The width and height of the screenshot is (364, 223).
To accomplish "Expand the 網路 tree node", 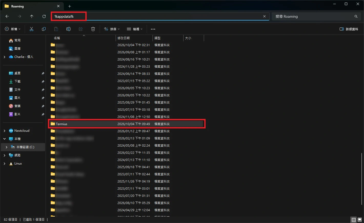I will tap(4, 155).
